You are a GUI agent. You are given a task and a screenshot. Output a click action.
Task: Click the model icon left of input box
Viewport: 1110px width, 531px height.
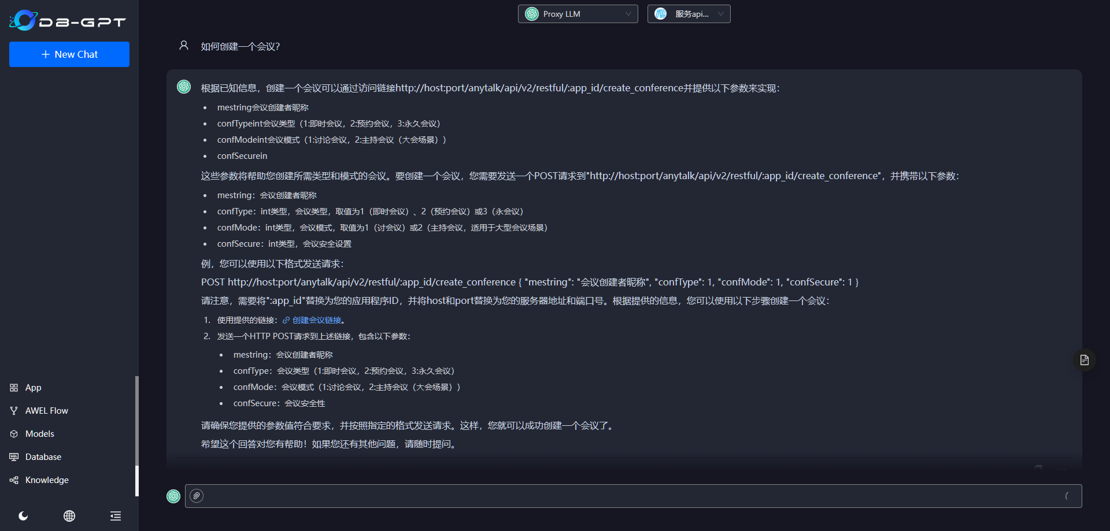click(173, 496)
